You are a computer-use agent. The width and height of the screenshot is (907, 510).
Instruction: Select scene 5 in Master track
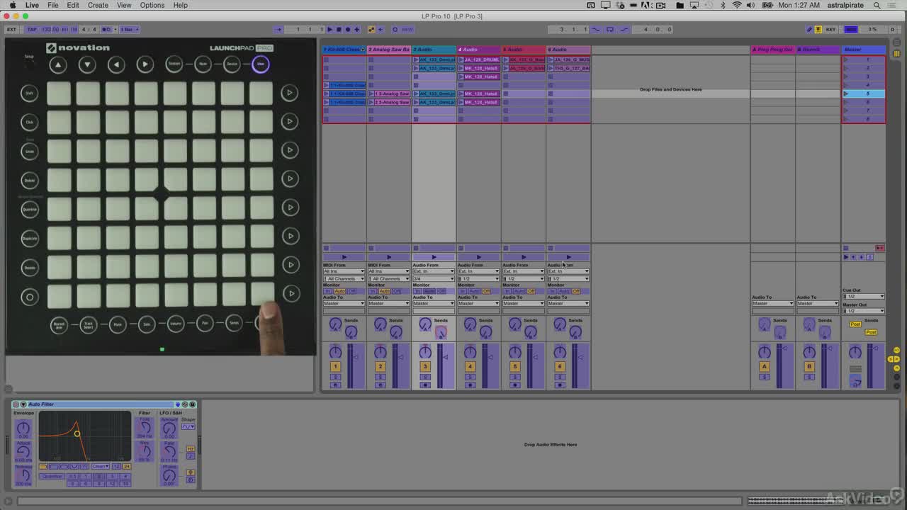[864, 93]
